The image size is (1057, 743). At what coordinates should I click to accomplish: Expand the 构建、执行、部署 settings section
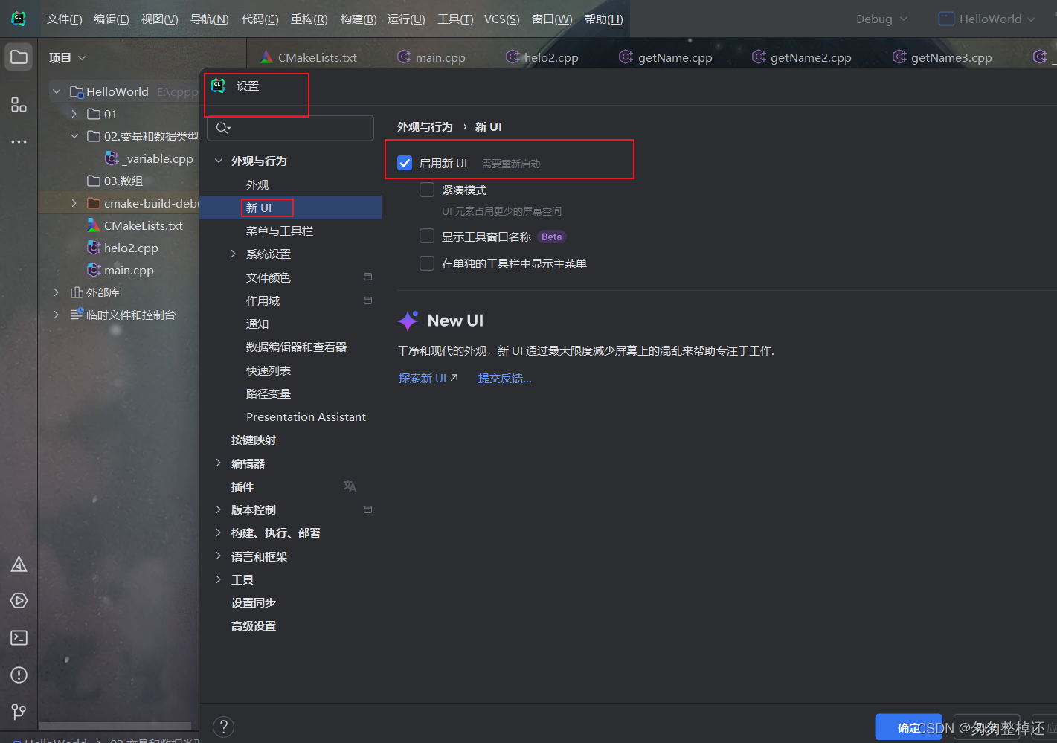click(219, 533)
